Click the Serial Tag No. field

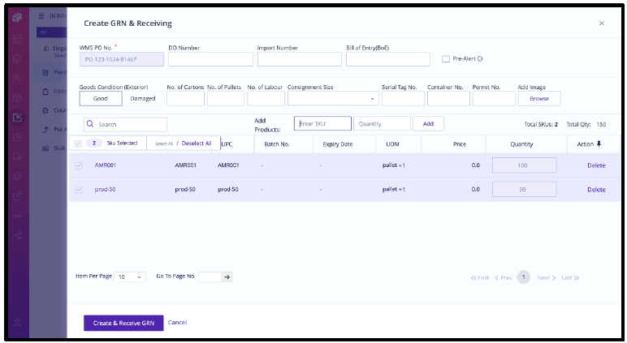pos(403,99)
